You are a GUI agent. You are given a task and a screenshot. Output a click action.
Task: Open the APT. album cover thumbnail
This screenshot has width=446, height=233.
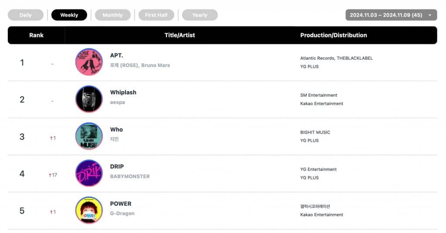89,62
